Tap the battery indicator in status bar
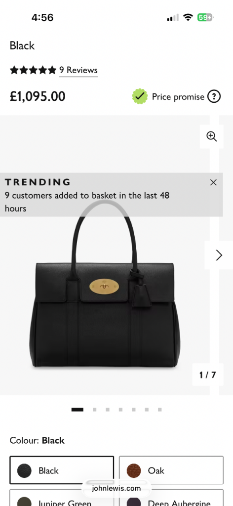This screenshot has height=506, width=233. (x=205, y=17)
